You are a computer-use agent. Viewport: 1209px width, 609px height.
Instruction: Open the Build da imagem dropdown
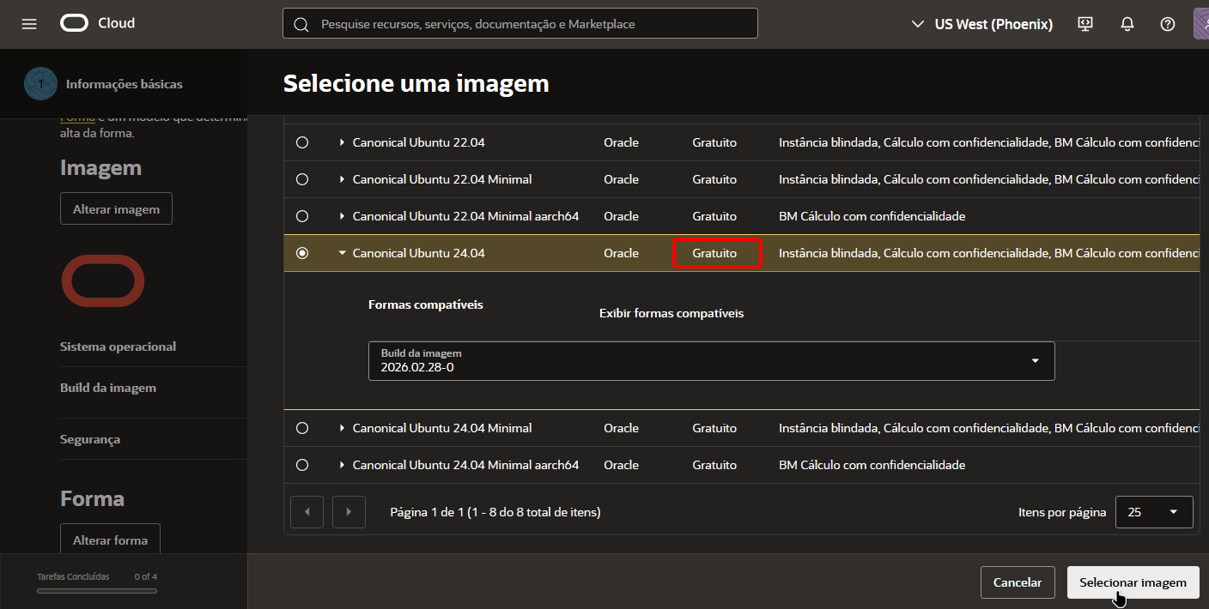coord(711,361)
